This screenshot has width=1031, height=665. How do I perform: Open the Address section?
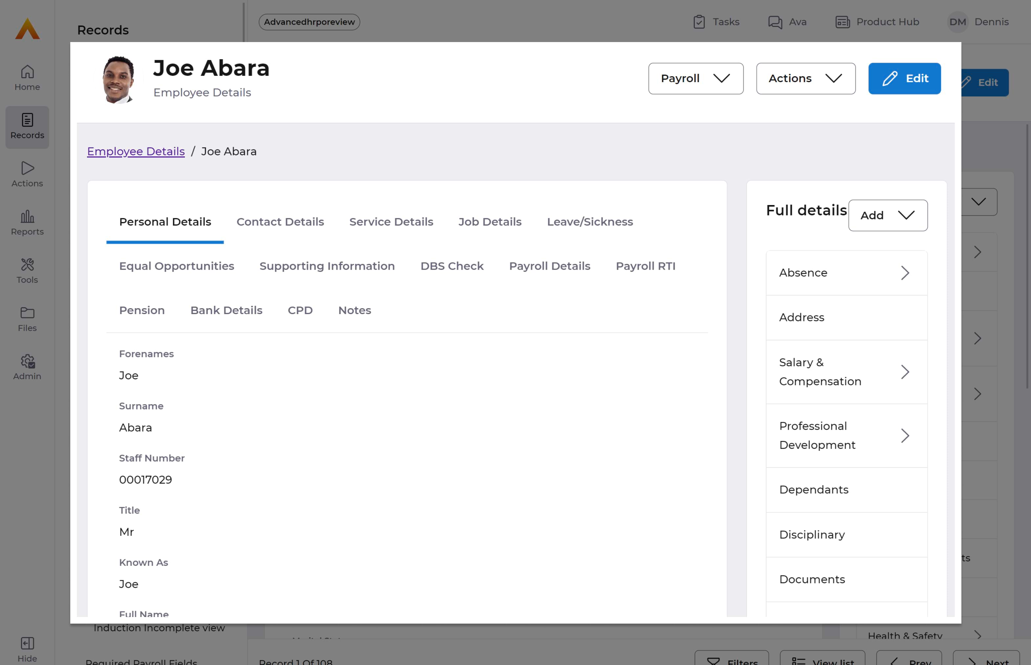(x=846, y=317)
